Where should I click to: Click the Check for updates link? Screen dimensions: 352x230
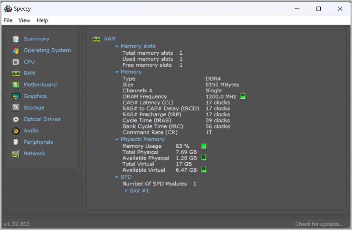(x=319, y=224)
